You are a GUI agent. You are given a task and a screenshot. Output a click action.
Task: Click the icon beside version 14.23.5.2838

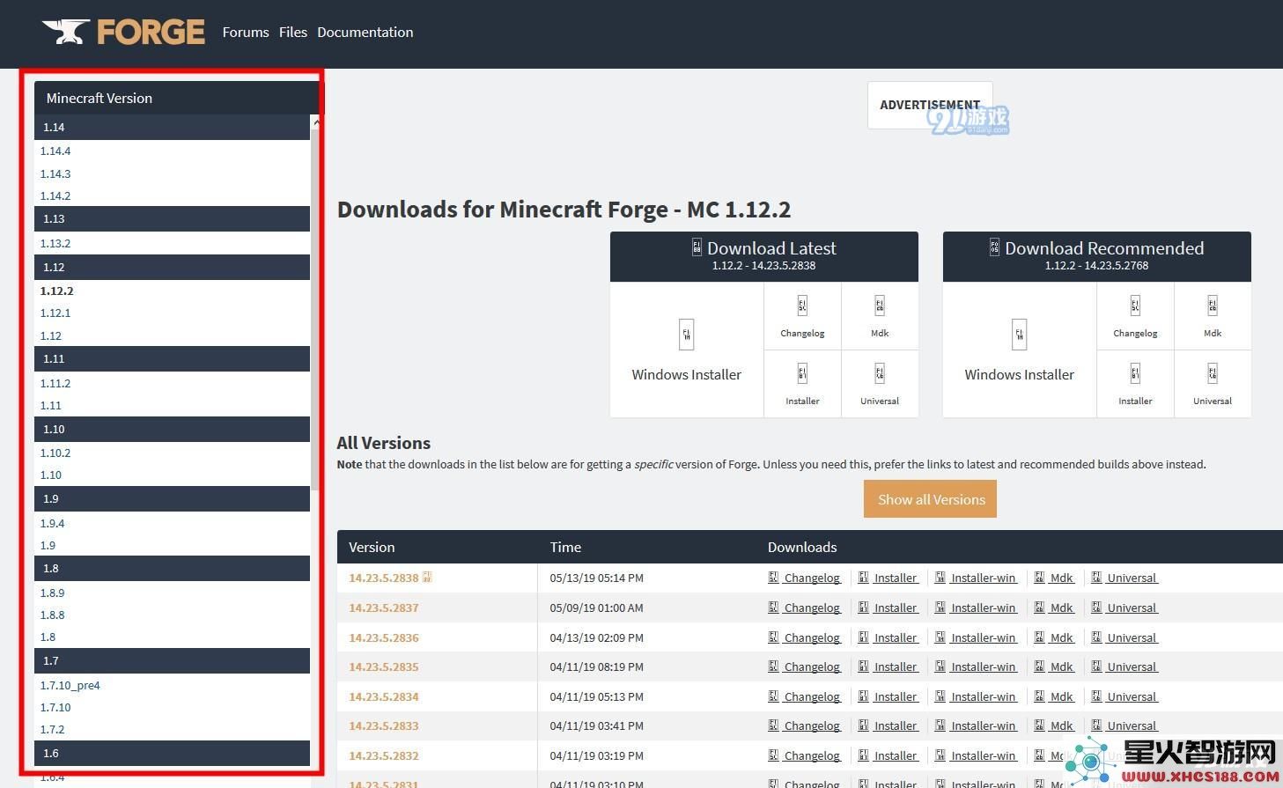(x=427, y=578)
